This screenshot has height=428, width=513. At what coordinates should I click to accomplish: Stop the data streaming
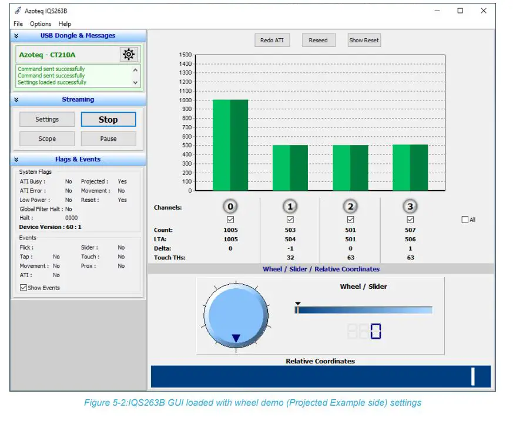108,119
